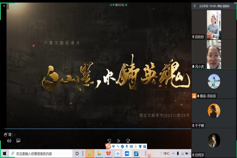The height and width of the screenshot is (158, 237).
Task: Activate Sogou voice input microphone
Action: (127, 146)
